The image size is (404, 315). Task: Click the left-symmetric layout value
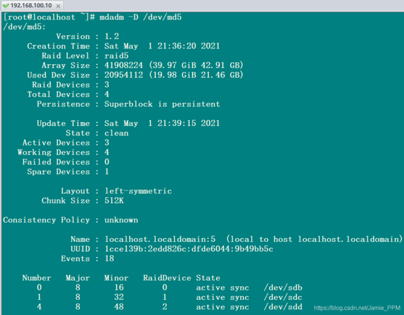coord(138,191)
